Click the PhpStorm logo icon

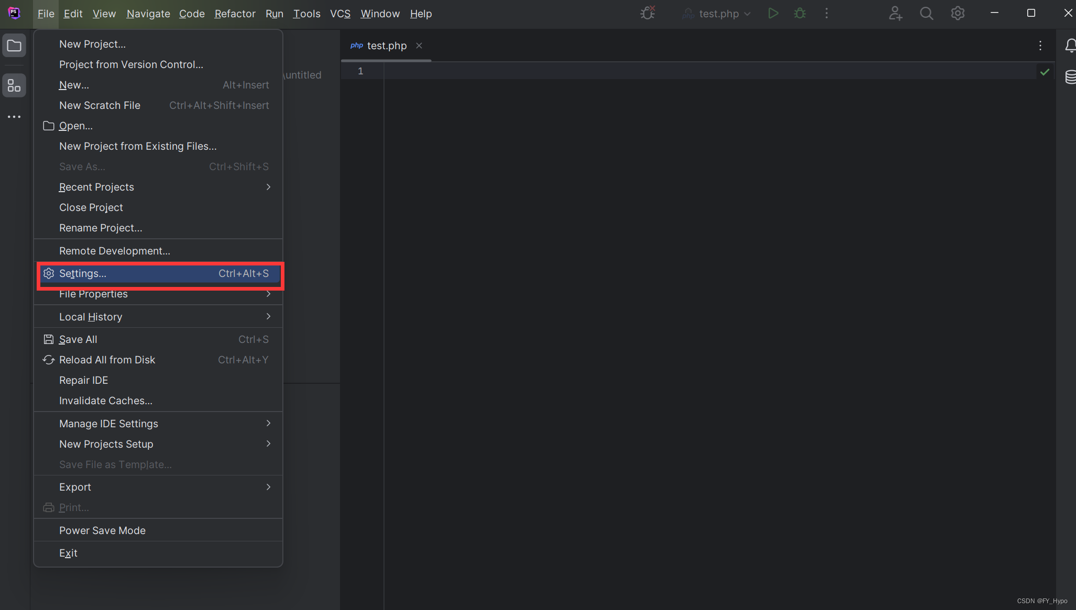click(14, 14)
